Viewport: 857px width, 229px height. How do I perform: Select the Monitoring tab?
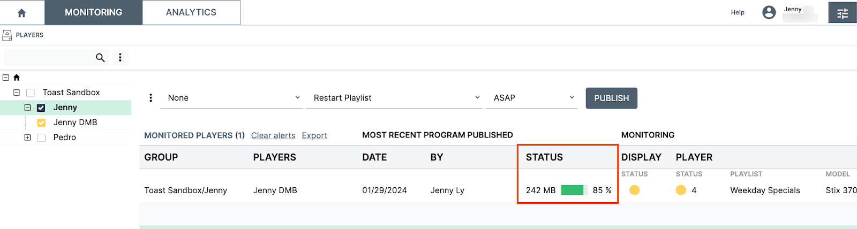[x=93, y=12]
